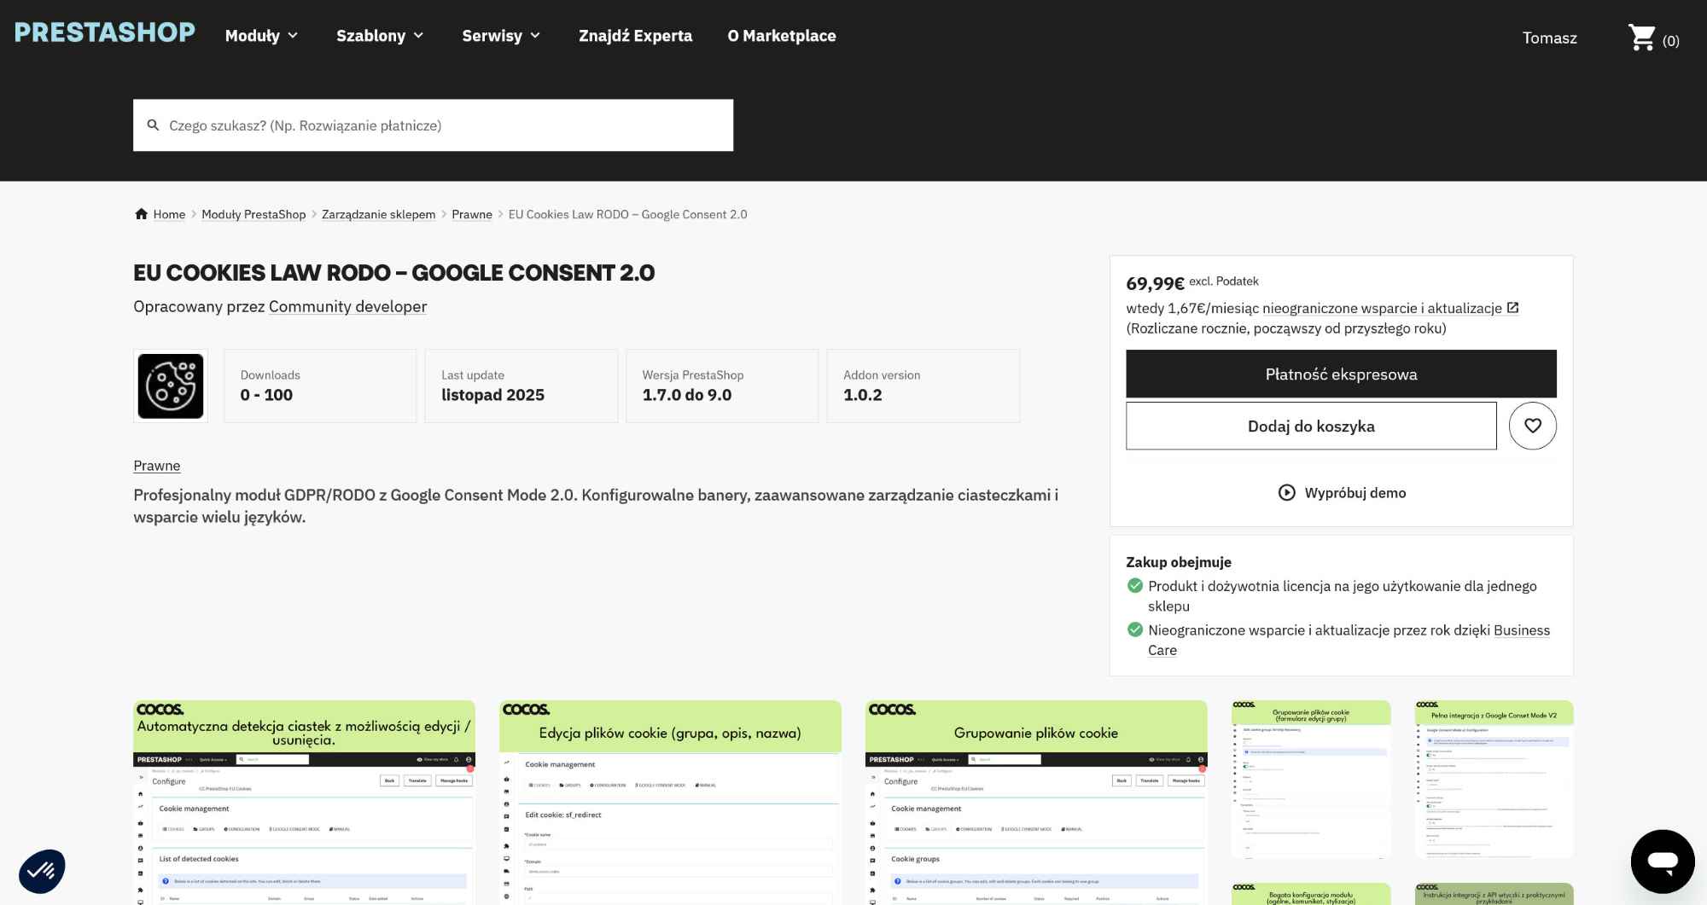Click the EU Cookies Law RODO page title
1707x905 pixels.
[393, 273]
